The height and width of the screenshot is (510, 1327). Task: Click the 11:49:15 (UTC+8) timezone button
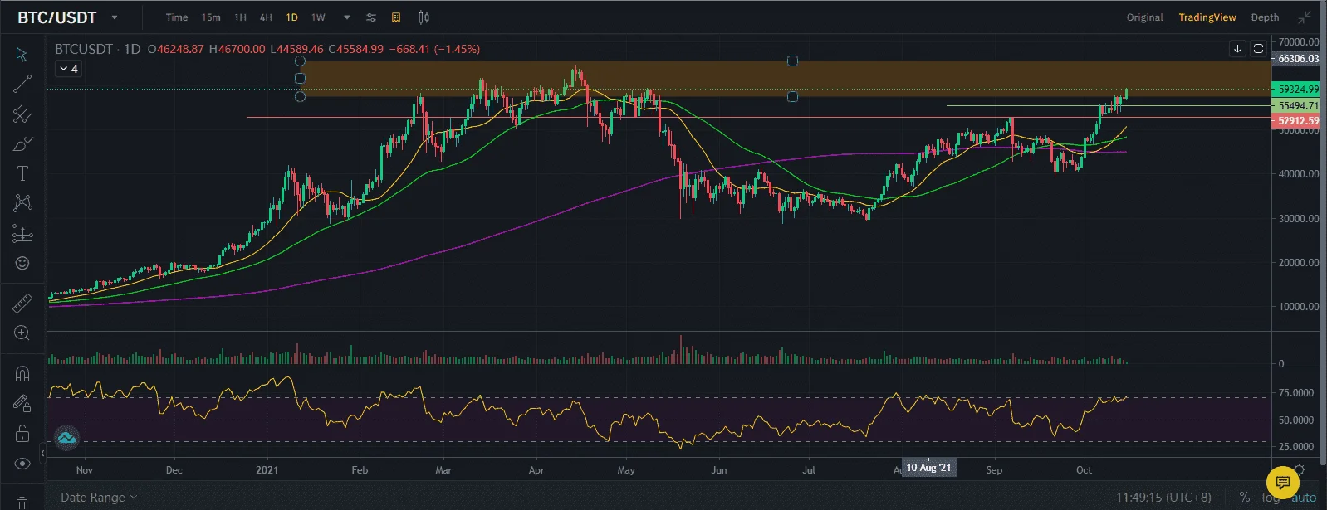coord(1163,498)
